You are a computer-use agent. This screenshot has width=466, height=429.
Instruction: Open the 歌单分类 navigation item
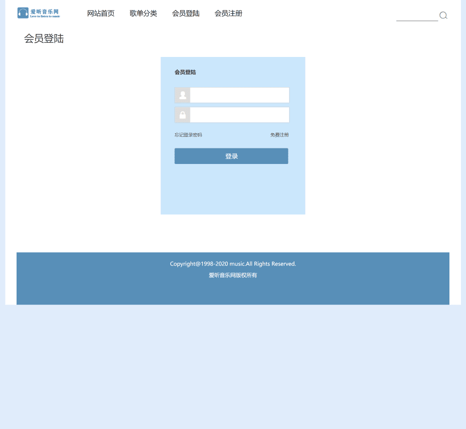[143, 13]
